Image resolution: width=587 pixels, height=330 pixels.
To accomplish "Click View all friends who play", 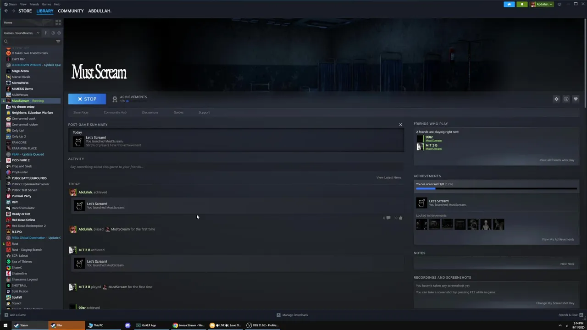I will (557, 160).
